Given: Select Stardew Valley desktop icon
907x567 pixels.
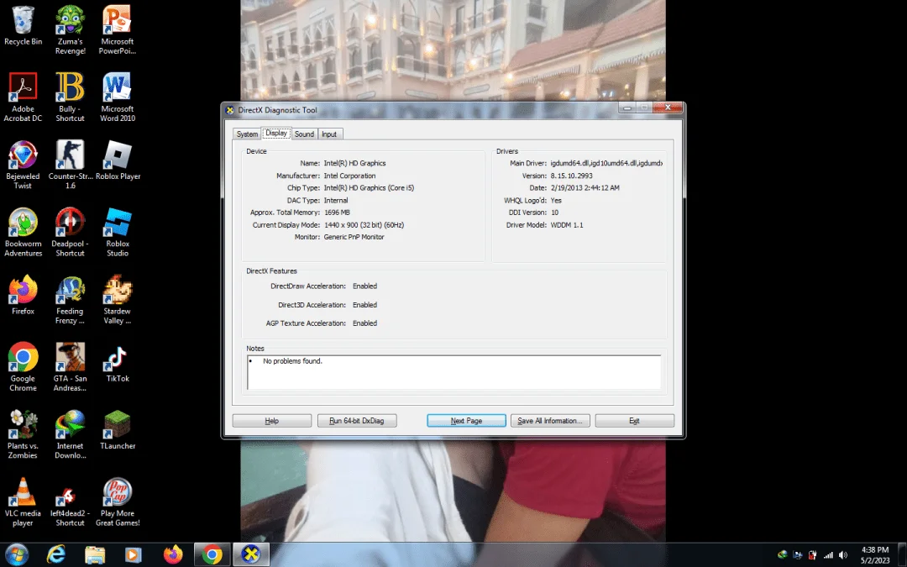Looking at the screenshot, I should pos(118,300).
